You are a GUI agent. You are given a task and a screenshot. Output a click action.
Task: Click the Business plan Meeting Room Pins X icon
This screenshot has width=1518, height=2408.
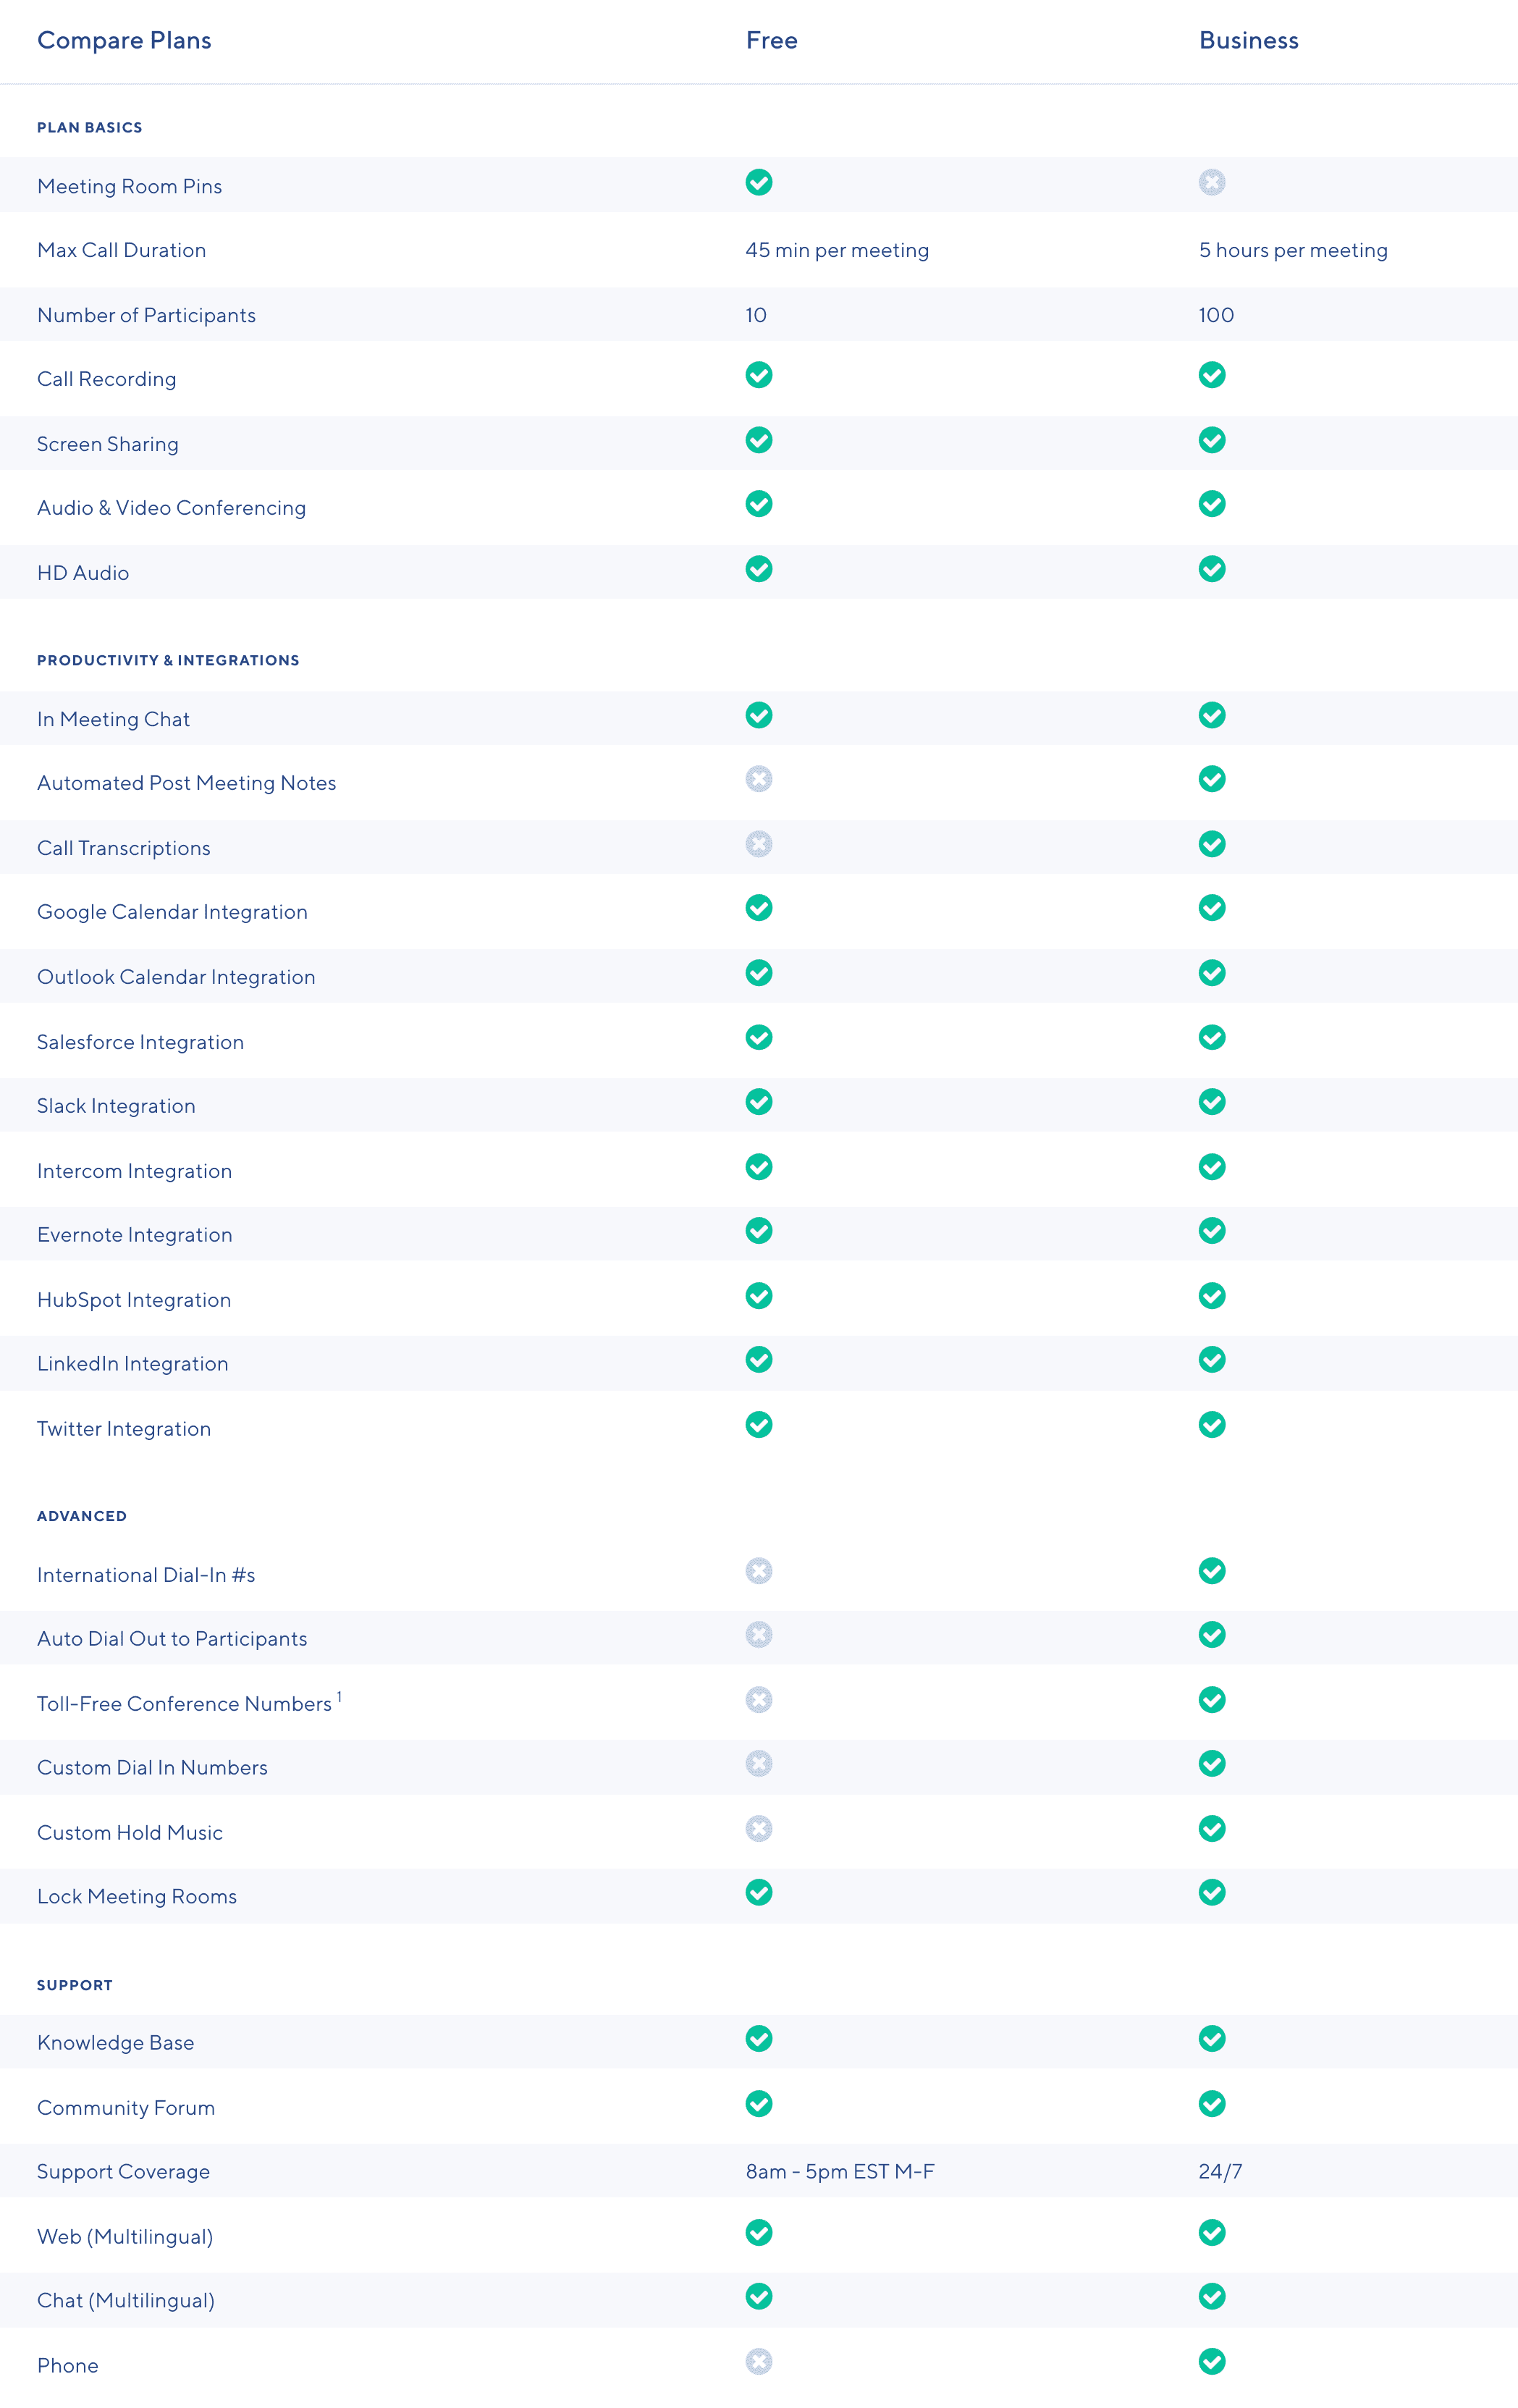pyautogui.click(x=1212, y=183)
